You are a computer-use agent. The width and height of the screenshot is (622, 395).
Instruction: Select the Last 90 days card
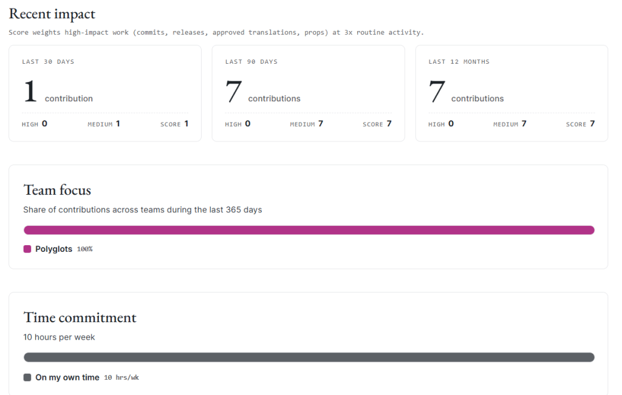tap(308, 93)
